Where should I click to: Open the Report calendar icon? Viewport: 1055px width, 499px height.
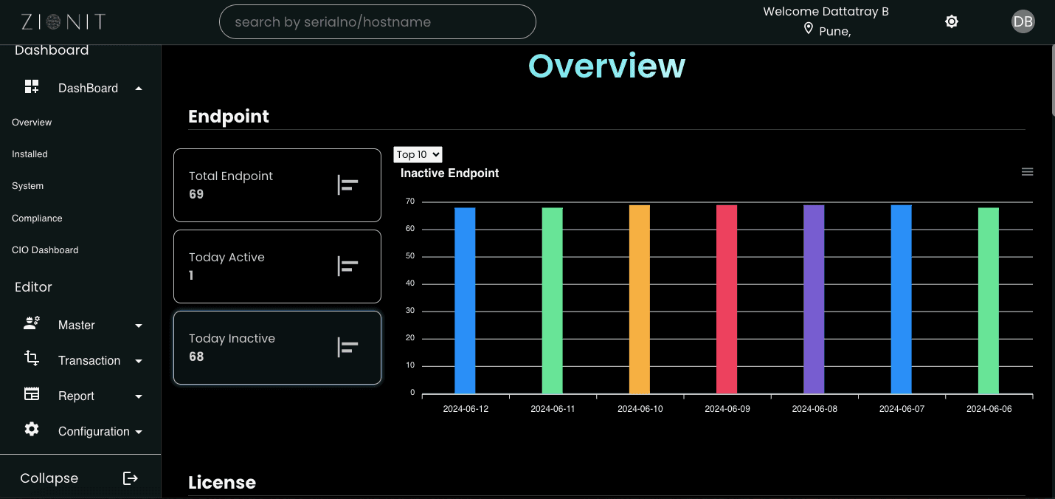point(31,393)
